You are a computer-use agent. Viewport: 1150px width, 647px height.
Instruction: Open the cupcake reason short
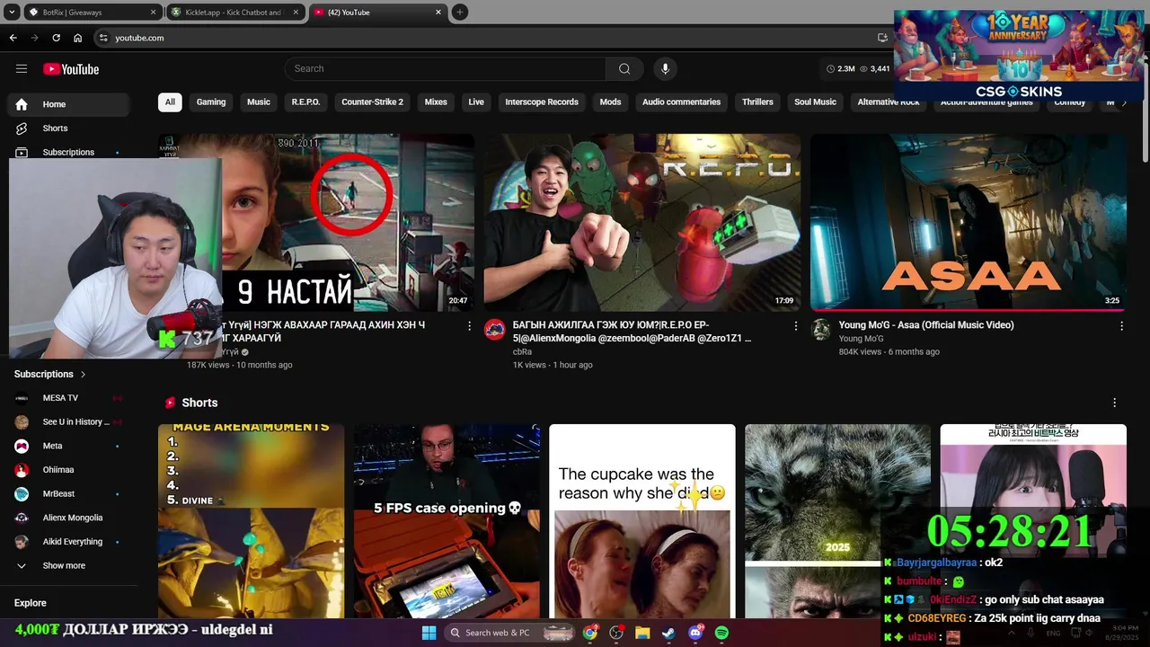(x=642, y=521)
